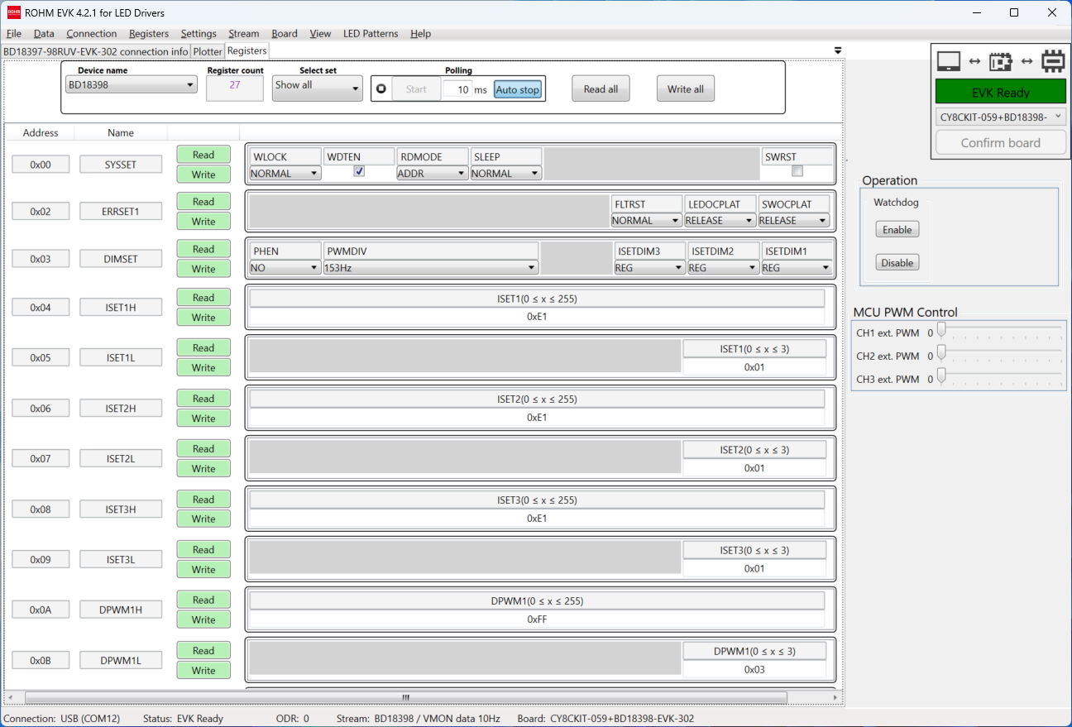Toggle the WDTEN checkbox in SYSSET

[x=359, y=172]
